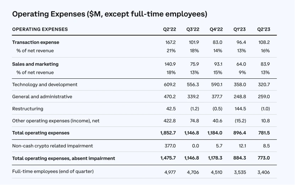Viewport: 295px width, 185px height.
Task: Click the Technology and development row label
Action: pos(45,85)
